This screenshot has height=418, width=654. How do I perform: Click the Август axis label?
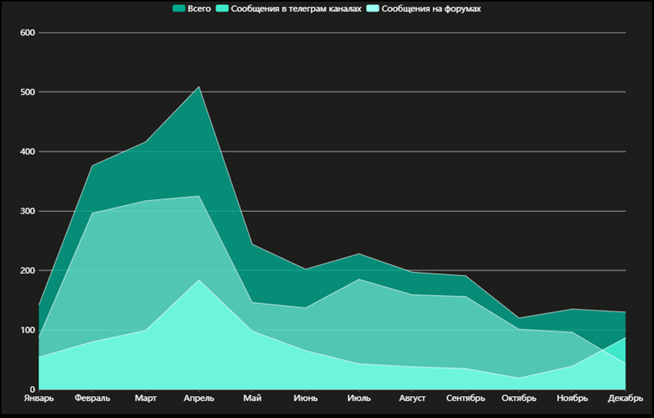[x=412, y=398]
